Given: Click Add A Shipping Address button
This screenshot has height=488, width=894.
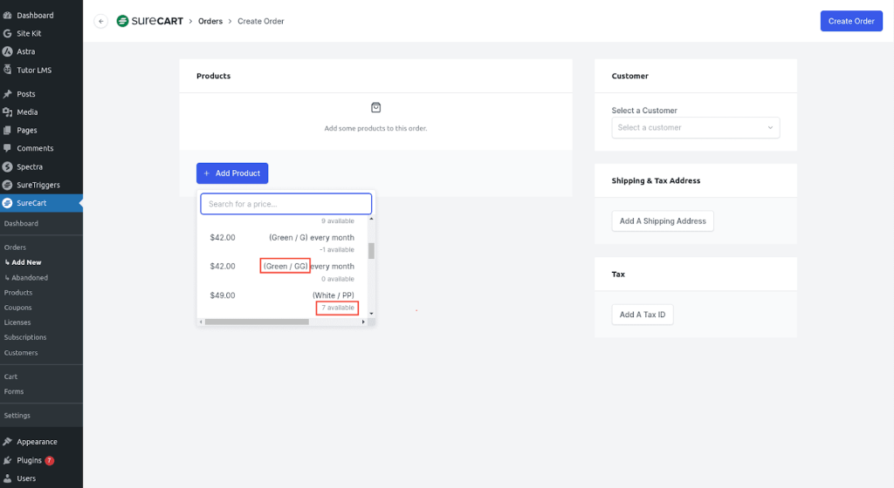Looking at the screenshot, I should (x=663, y=221).
